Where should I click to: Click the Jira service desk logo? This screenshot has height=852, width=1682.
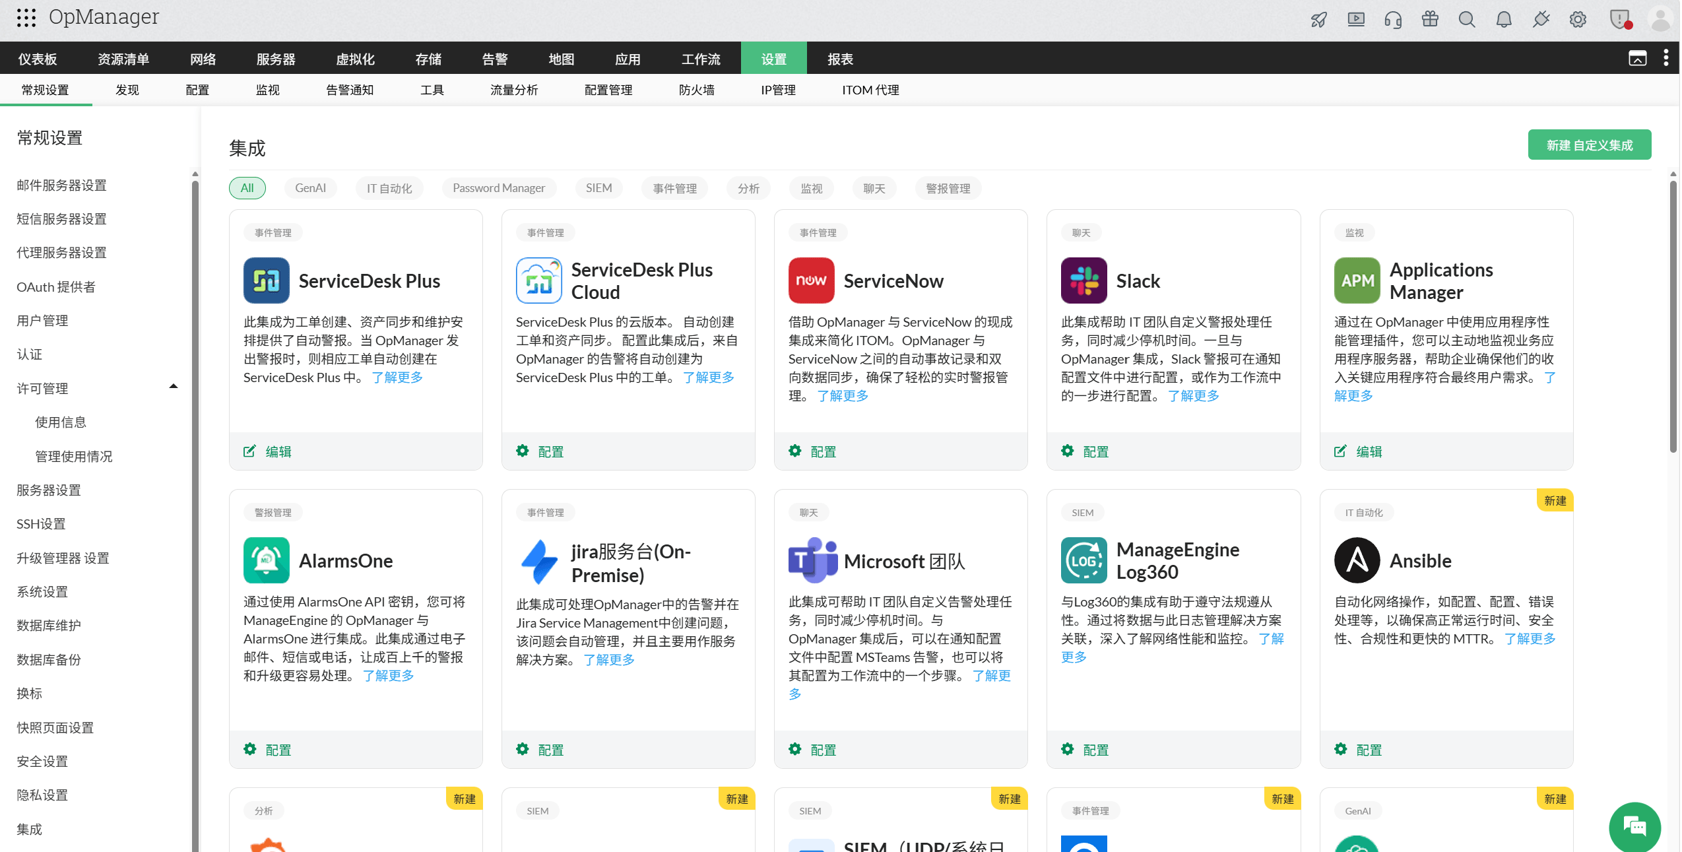pyautogui.click(x=539, y=562)
